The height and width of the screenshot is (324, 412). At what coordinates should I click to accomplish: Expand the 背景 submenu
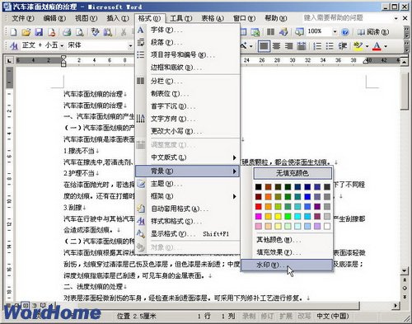click(x=187, y=171)
